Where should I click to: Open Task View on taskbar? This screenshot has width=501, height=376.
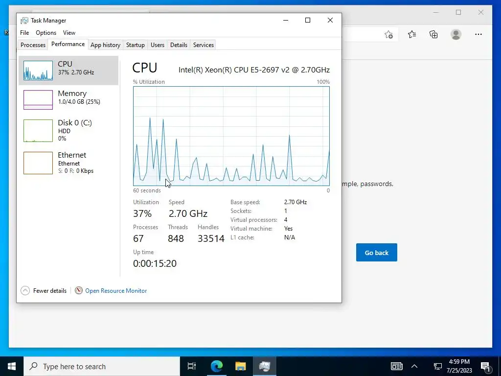tap(192, 366)
